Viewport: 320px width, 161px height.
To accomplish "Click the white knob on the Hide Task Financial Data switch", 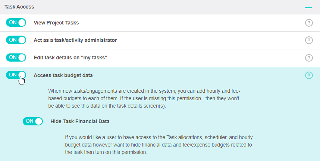I will point(39,121).
